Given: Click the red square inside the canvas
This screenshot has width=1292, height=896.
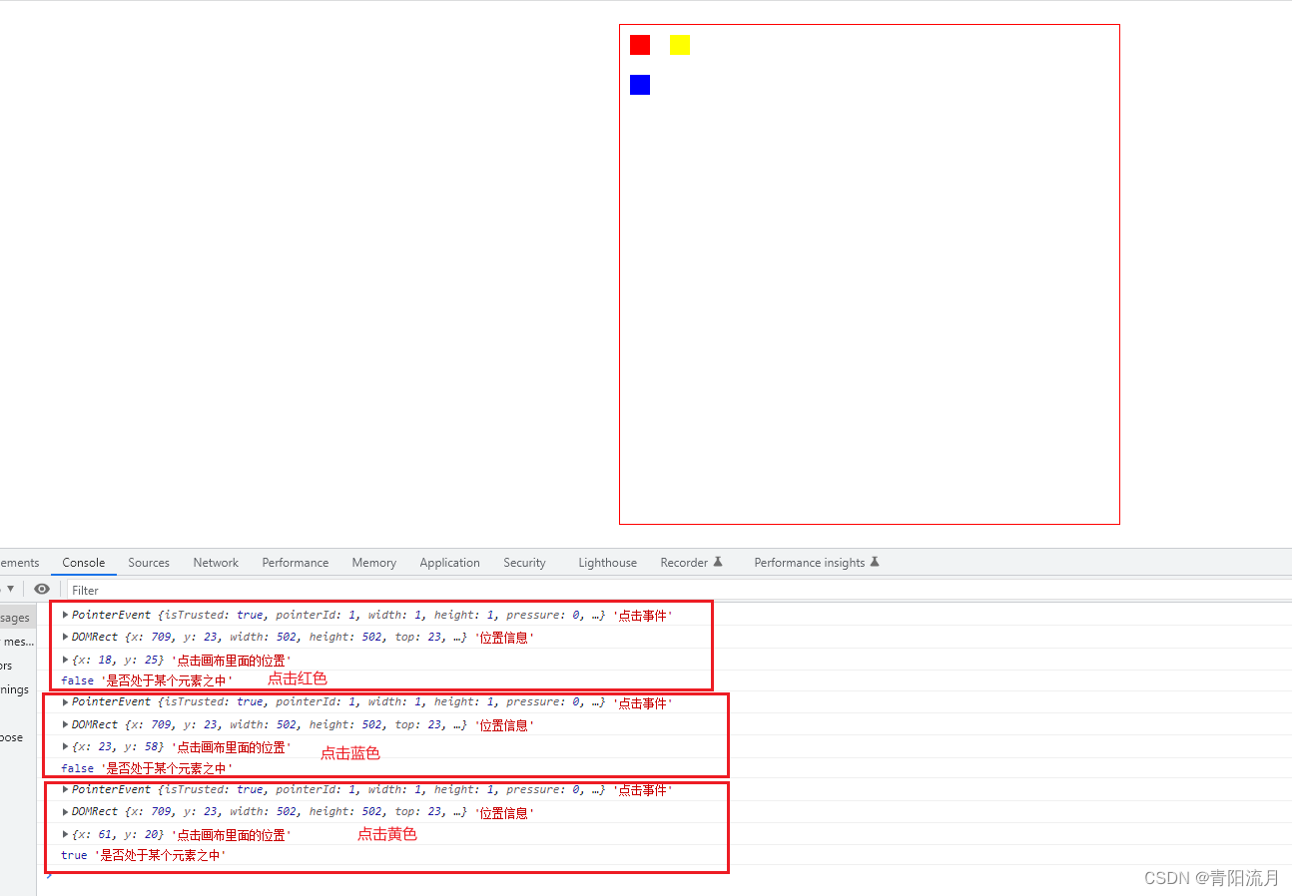Looking at the screenshot, I should click(639, 44).
